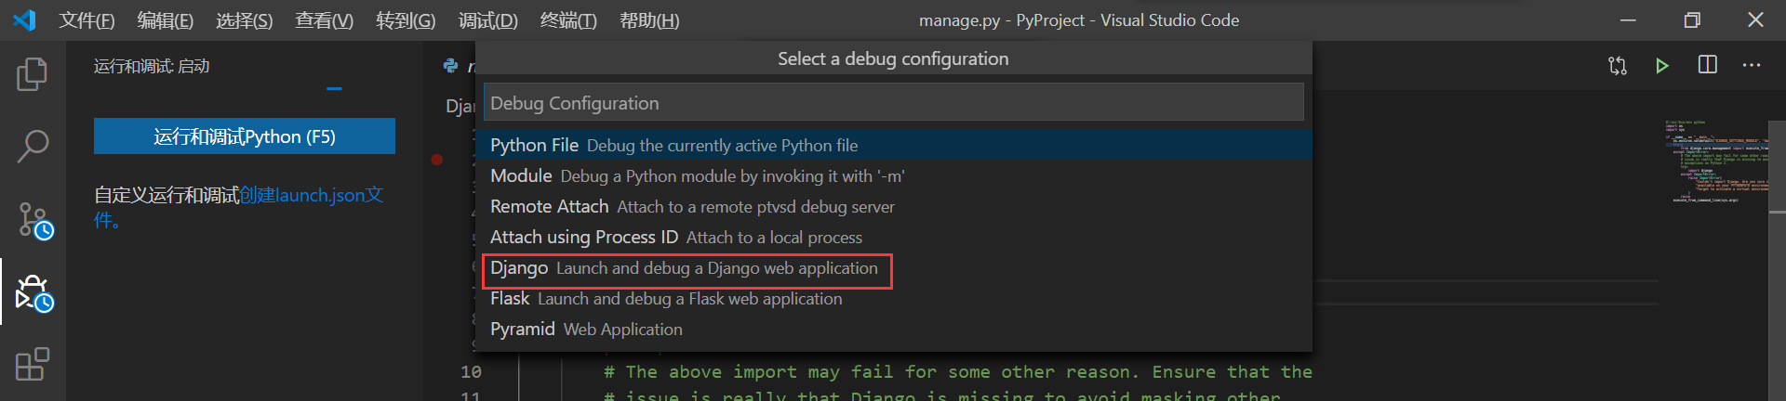Open the 查看(V) menu
Viewport: 1786px width, 401px height.
coord(325,20)
